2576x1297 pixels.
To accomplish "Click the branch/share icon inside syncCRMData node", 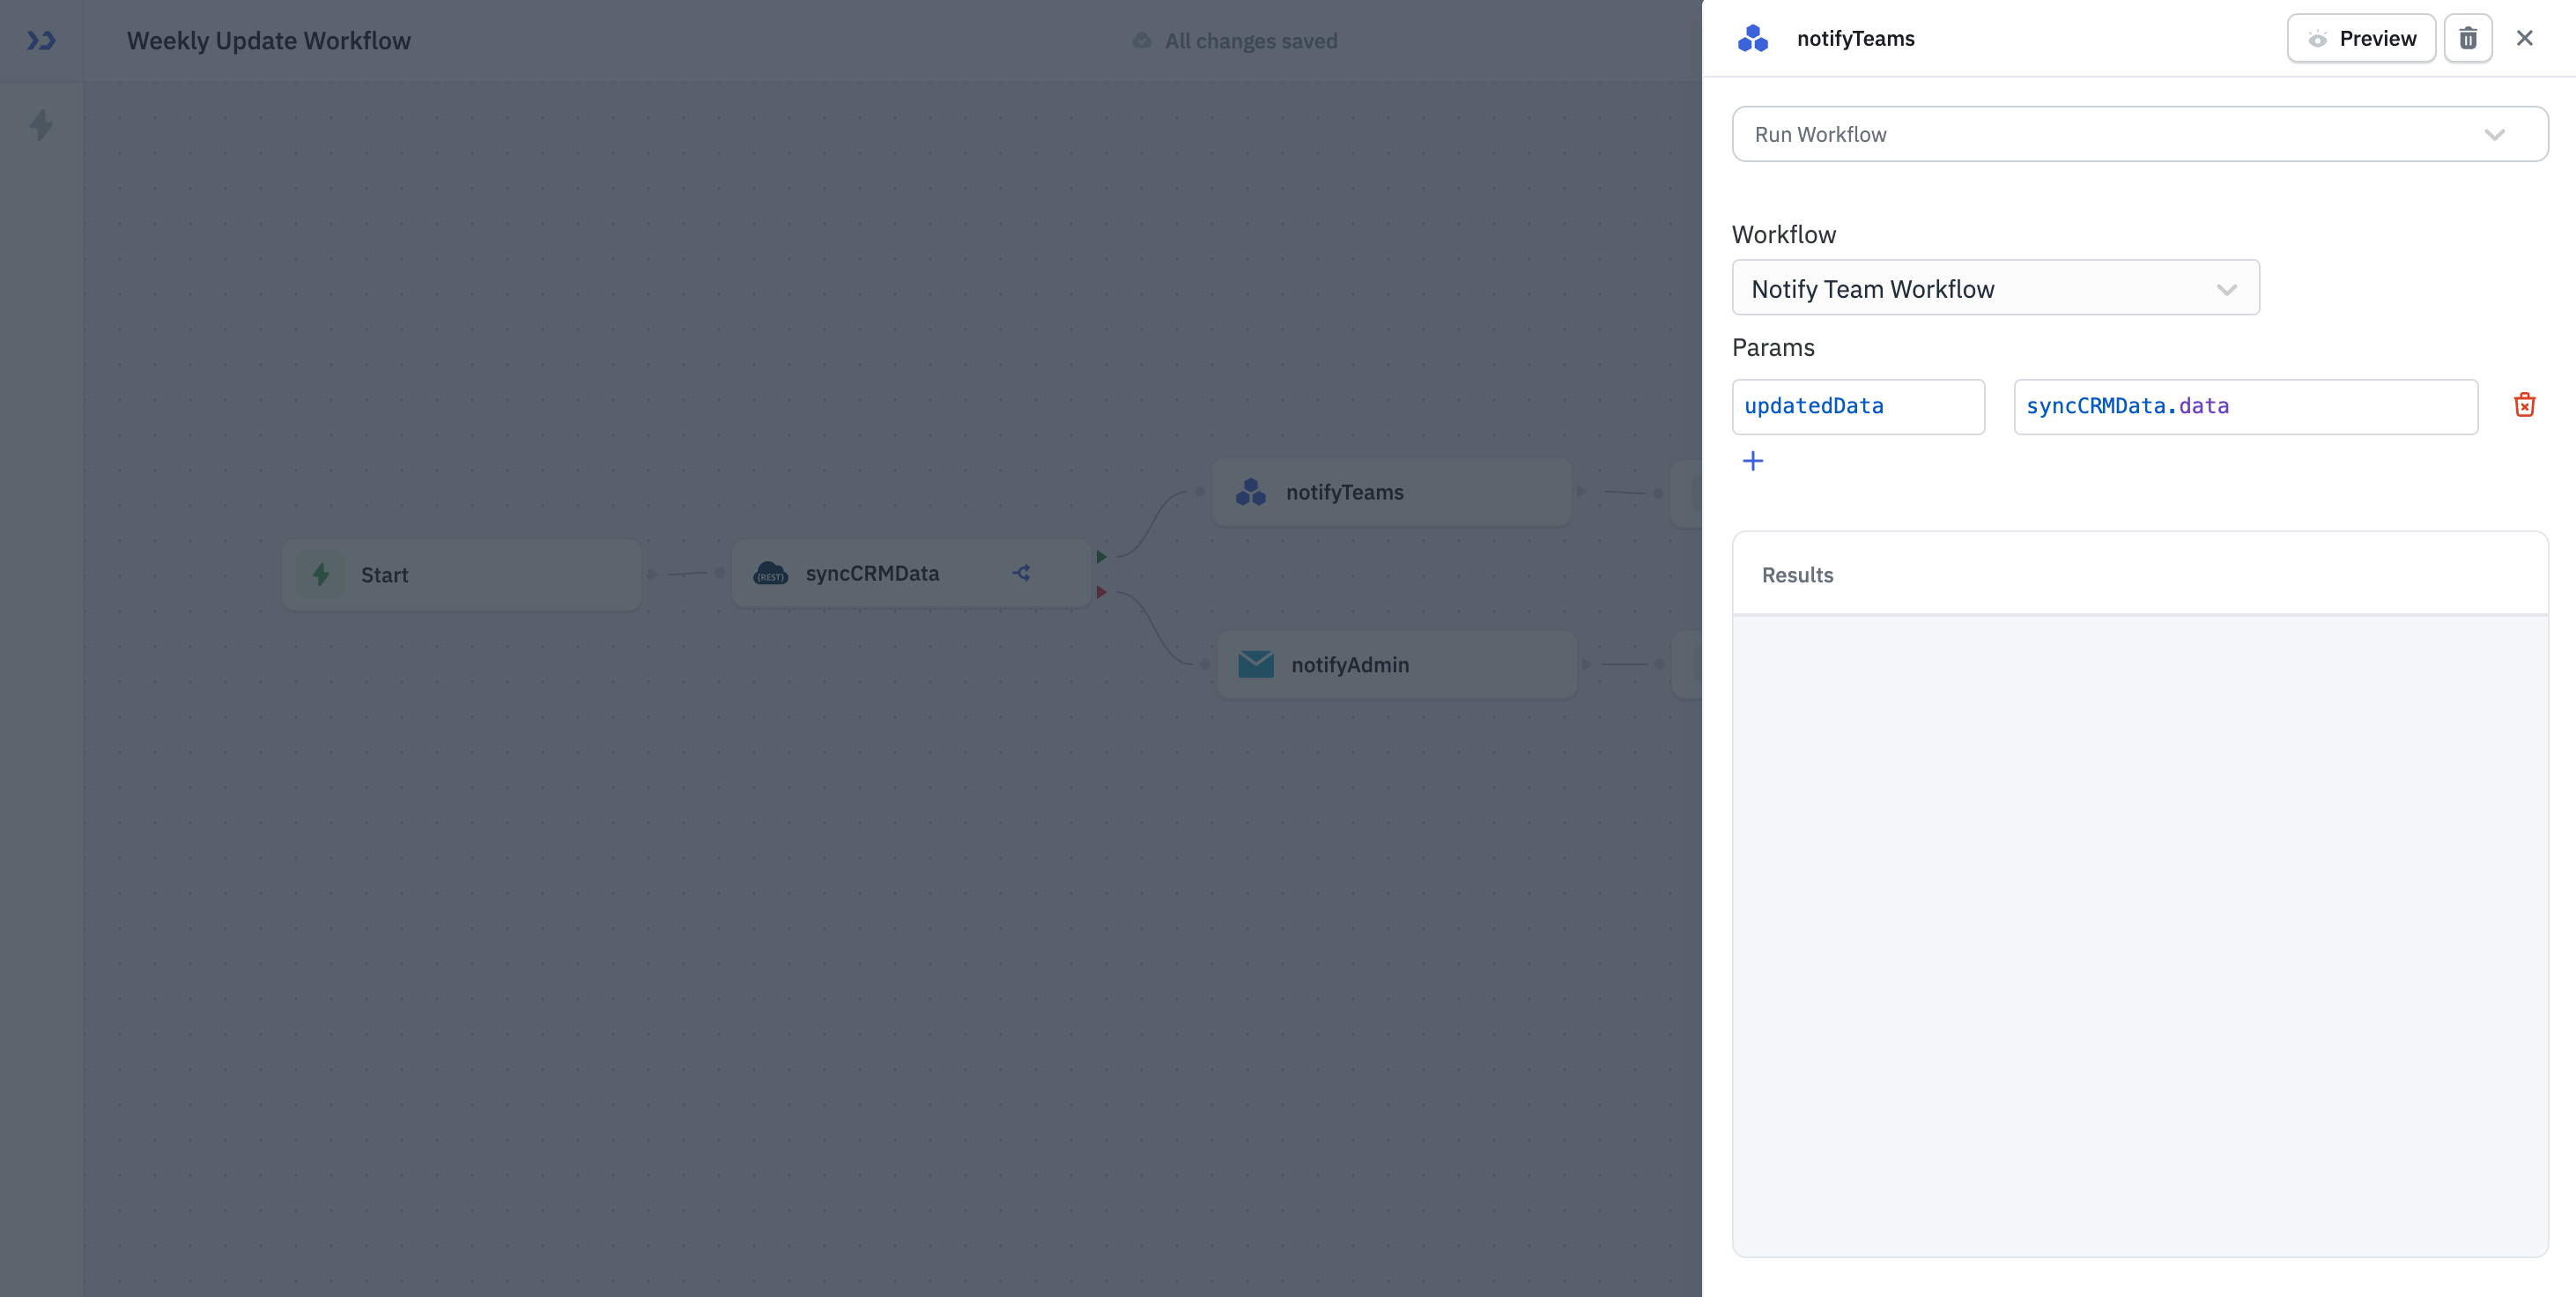I will pyautogui.click(x=1022, y=573).
